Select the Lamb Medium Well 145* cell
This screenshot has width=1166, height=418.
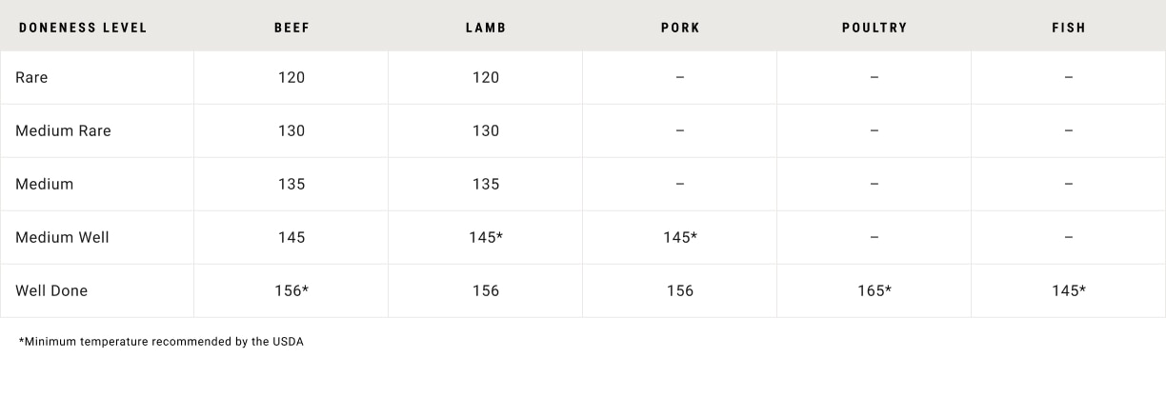(486, 237)
